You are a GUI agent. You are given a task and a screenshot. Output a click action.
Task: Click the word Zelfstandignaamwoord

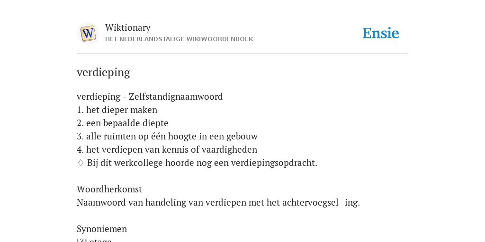pyautogui.click(x=176, y=96)
